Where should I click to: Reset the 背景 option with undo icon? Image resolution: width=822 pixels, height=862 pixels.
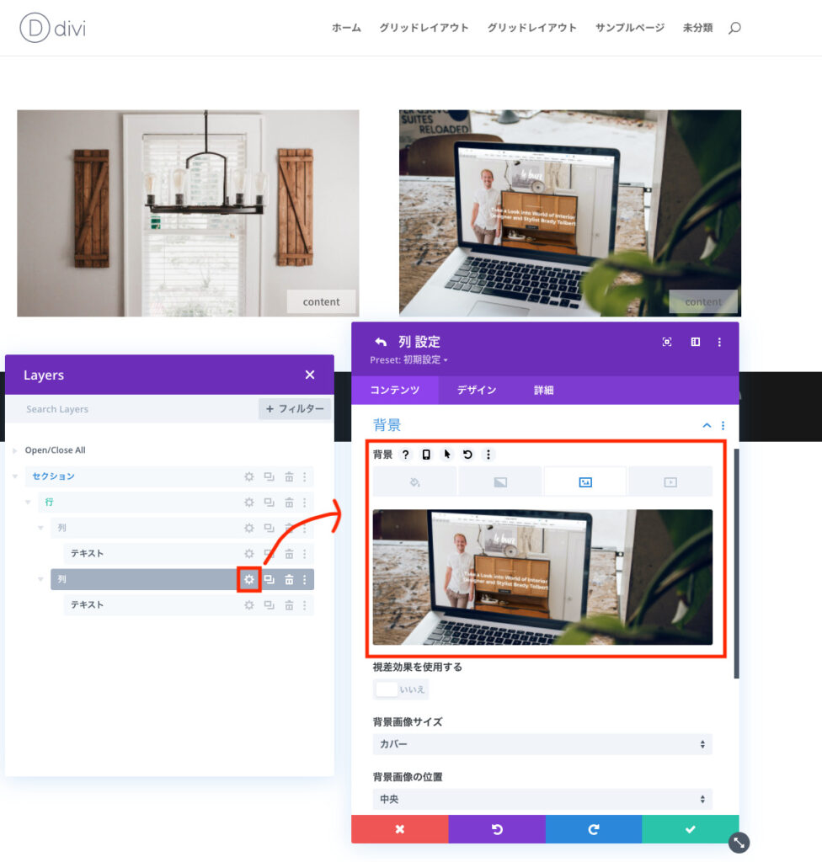coord(467,455)
